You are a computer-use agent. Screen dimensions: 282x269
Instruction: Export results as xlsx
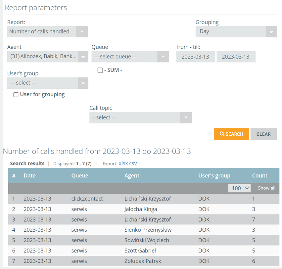(123, 163)
